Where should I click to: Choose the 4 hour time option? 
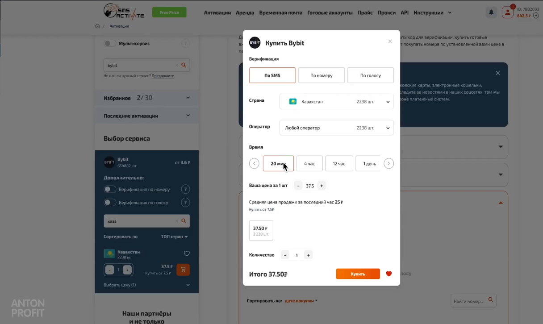click(x=309, y=163)
